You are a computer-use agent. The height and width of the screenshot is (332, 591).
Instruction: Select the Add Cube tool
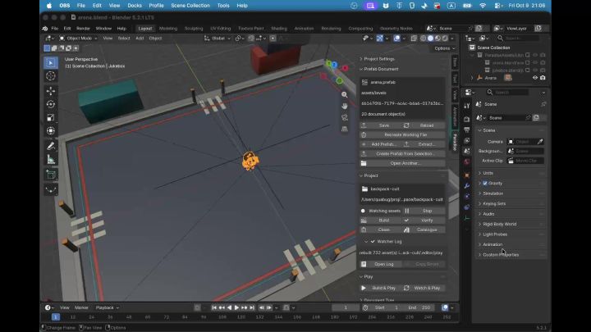point(51,175)
